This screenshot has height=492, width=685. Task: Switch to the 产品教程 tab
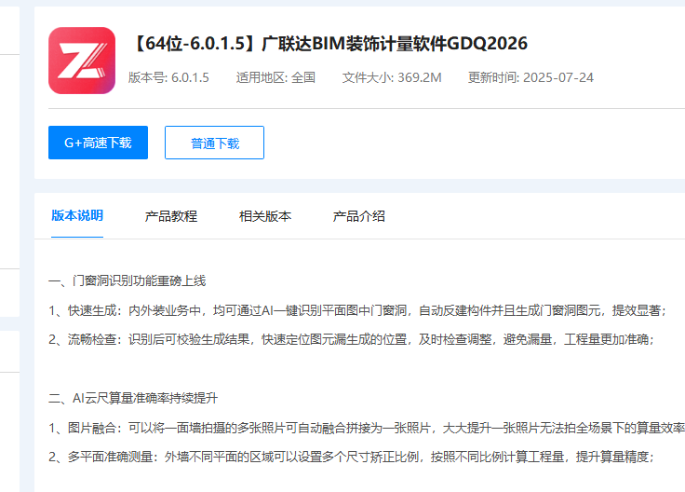coord(171,216)
